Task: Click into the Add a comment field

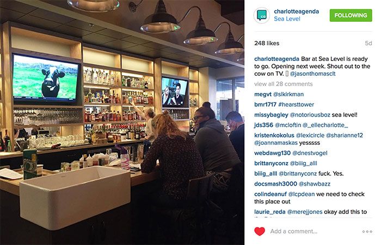Action: [x=294, y=231]
